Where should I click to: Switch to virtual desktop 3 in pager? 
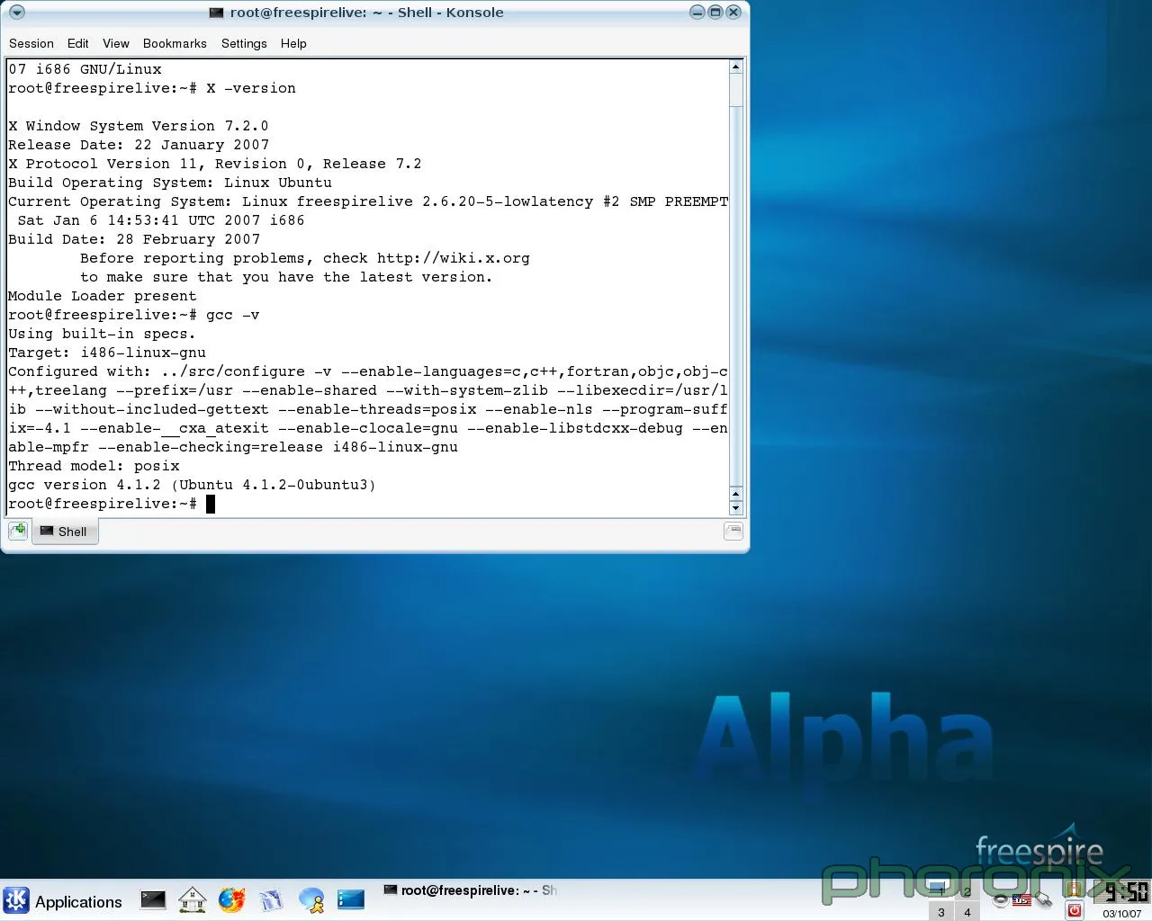941,911
